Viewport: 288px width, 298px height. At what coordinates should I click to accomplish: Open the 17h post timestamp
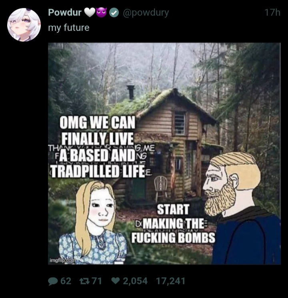(272, 12)
